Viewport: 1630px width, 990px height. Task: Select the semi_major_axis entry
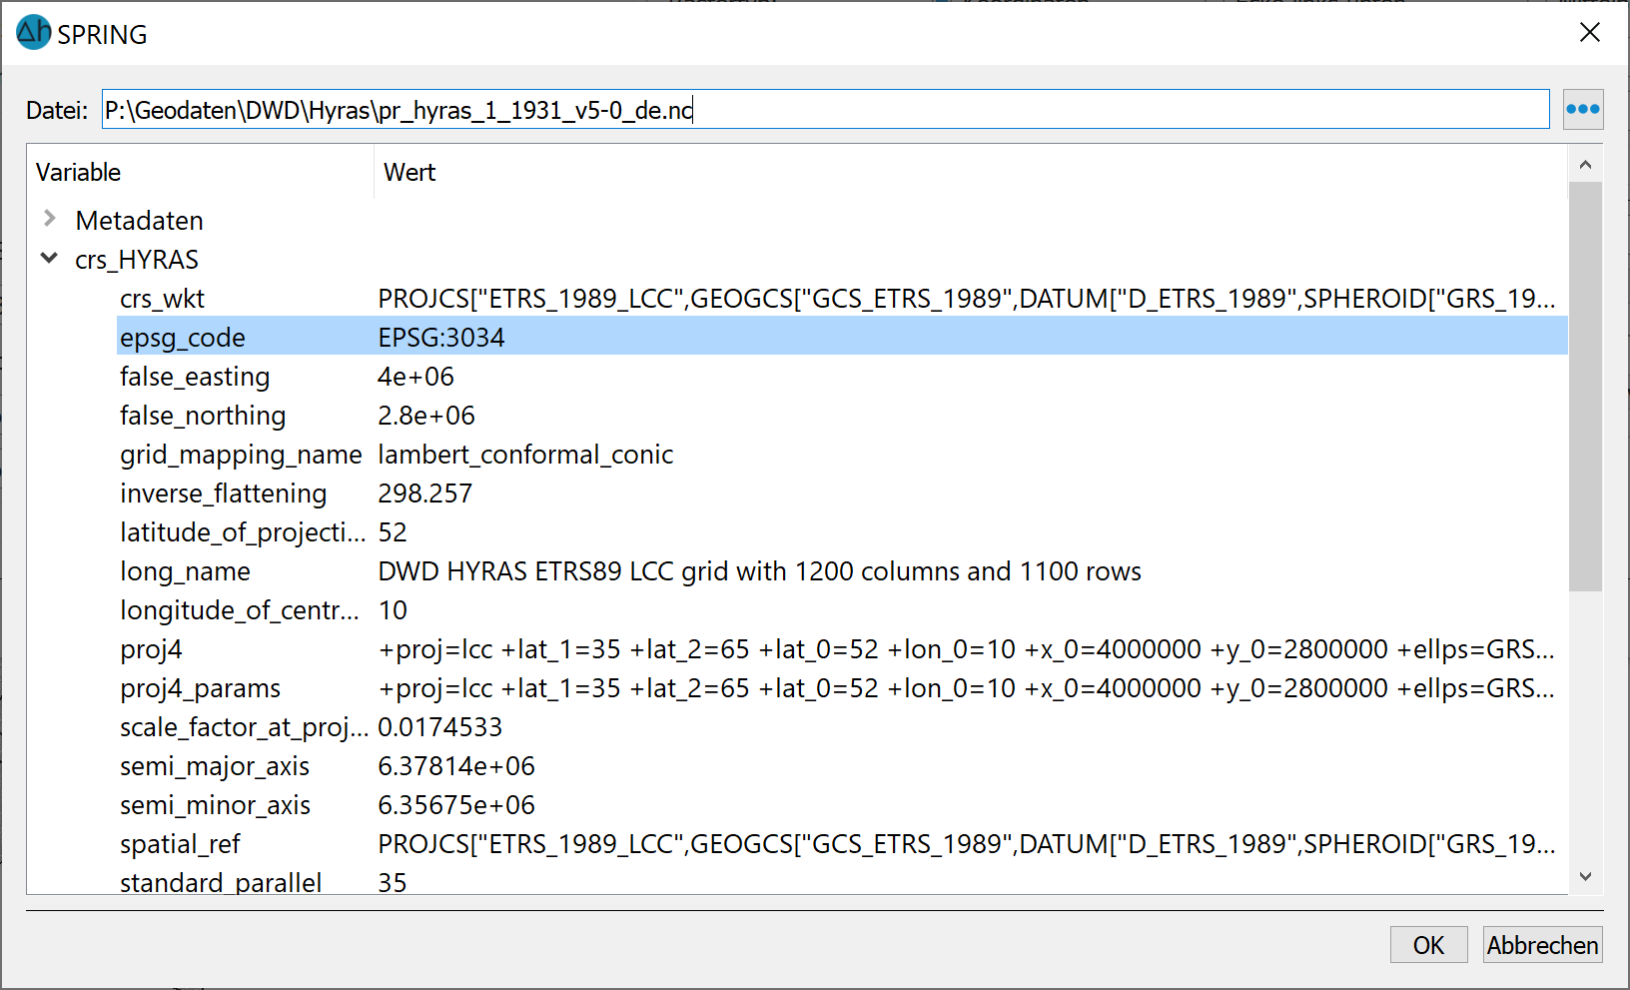pyautogui.click(x=215, y=766)
